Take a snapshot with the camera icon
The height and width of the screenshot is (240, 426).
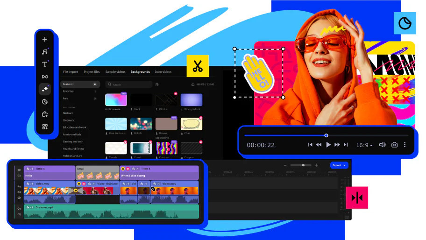coord(394,145)
